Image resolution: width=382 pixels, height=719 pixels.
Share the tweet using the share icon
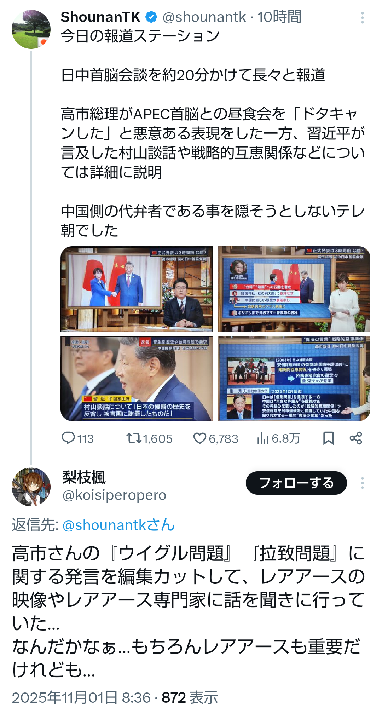356,438
